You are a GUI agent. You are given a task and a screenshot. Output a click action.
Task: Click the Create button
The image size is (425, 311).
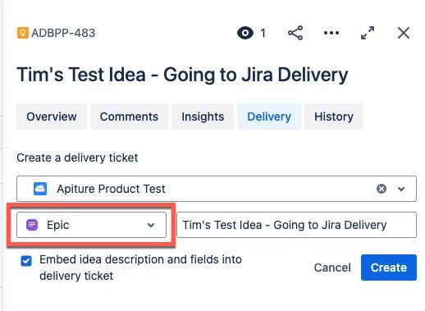[x=389, y=268]
